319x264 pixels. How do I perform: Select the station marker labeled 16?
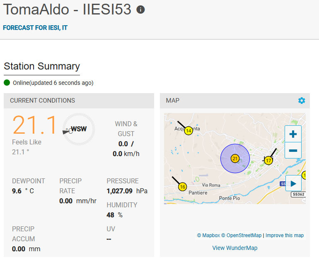pyautogui.click(x=182, y=187)
